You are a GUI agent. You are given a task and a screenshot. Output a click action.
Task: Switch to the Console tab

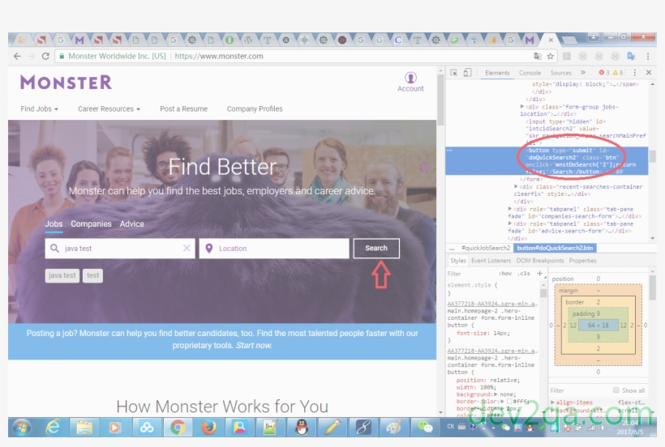[x=530, y=73]
